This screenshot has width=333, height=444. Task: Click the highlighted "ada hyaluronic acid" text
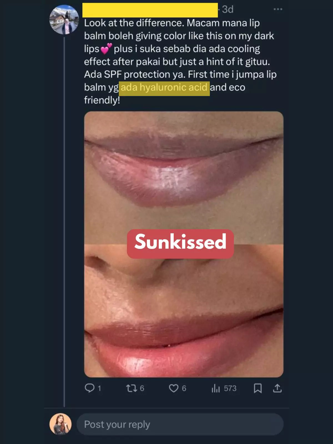[164, 87]
